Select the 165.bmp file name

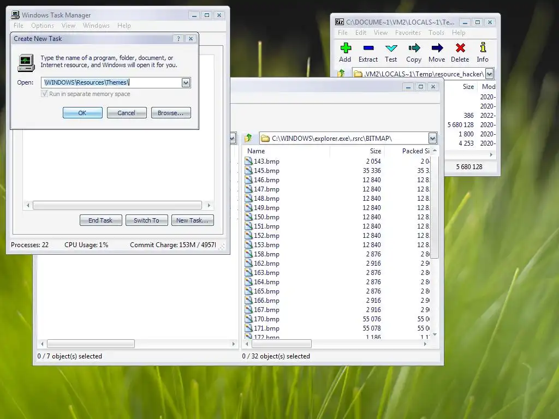[x=266, y=291]
